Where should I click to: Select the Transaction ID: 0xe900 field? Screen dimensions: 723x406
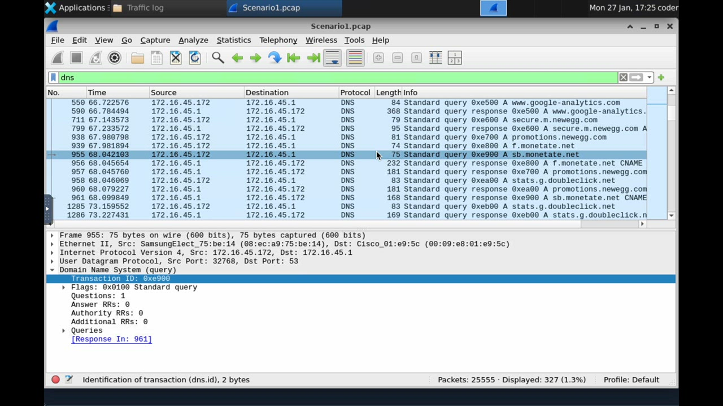(361, 279)
